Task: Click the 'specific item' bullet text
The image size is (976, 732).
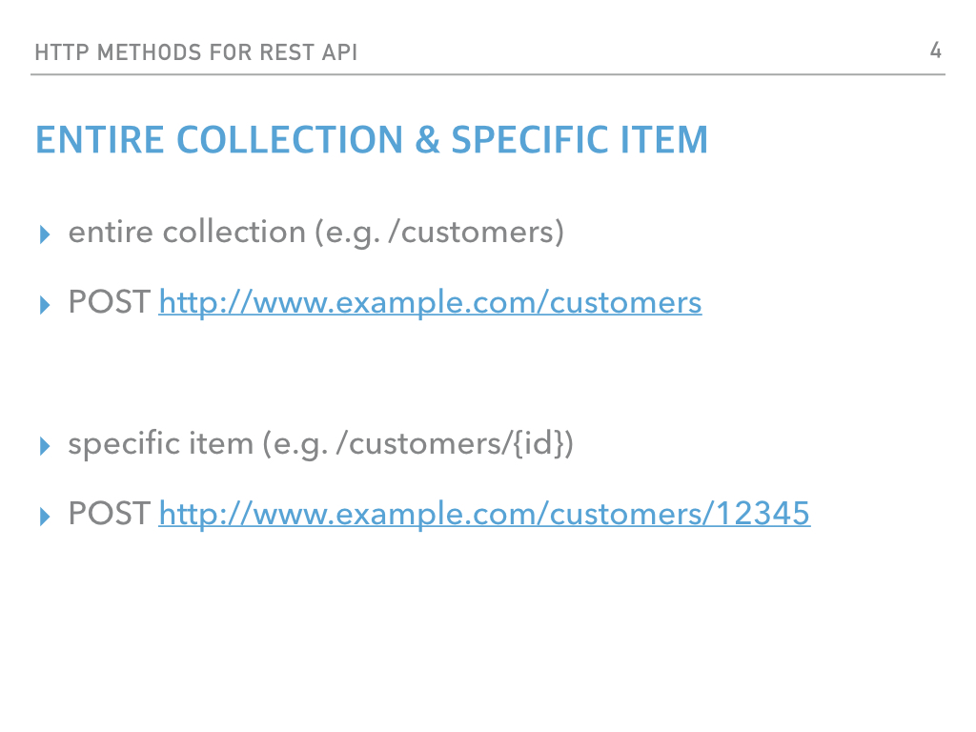Action: click(x=320, y=444)
